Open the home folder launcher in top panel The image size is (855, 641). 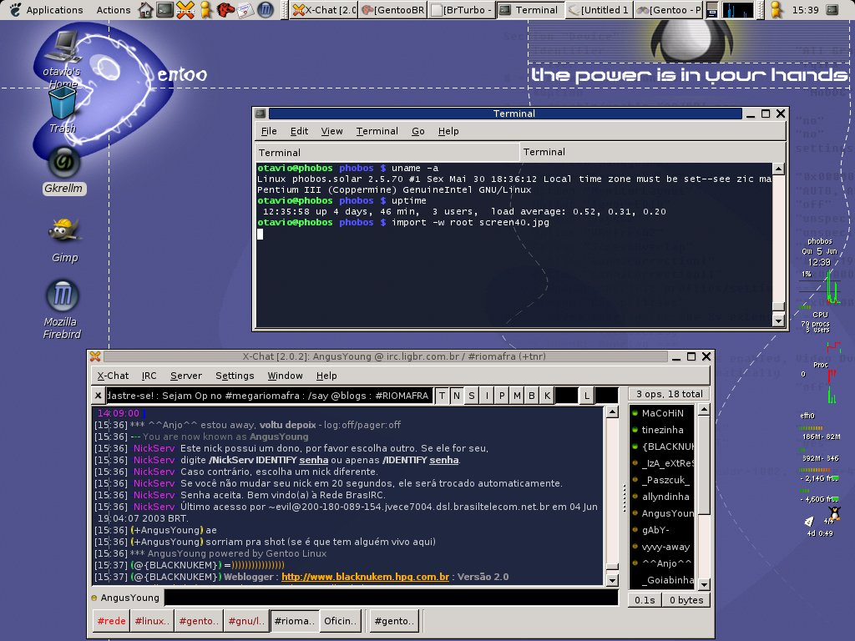click(x=145, y=10)
